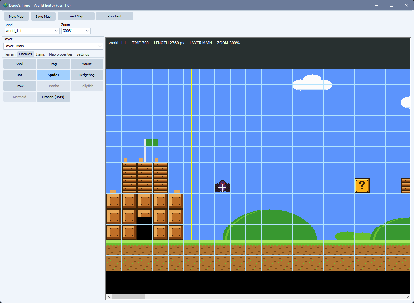This screenshot has height=303, width=414.
Task: Click the horizontal scrollbar thumb
Action: 128,297
